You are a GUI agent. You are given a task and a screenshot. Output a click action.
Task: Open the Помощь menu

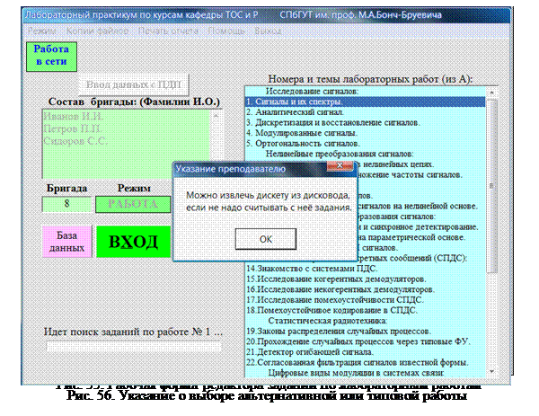point(226,31)
